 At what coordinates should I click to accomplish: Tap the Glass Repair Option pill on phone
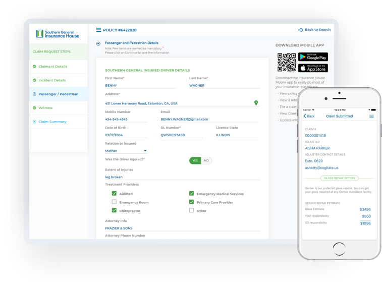(340, 178)
